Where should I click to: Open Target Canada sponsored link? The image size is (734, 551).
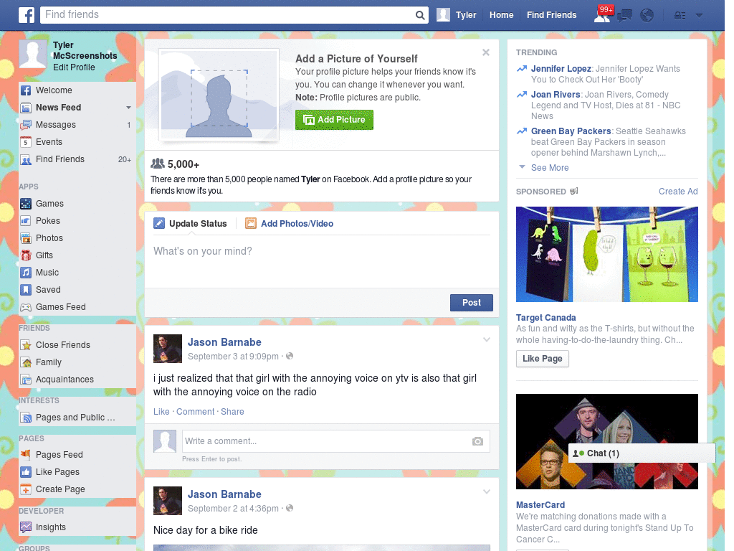[x=545, y=318]
